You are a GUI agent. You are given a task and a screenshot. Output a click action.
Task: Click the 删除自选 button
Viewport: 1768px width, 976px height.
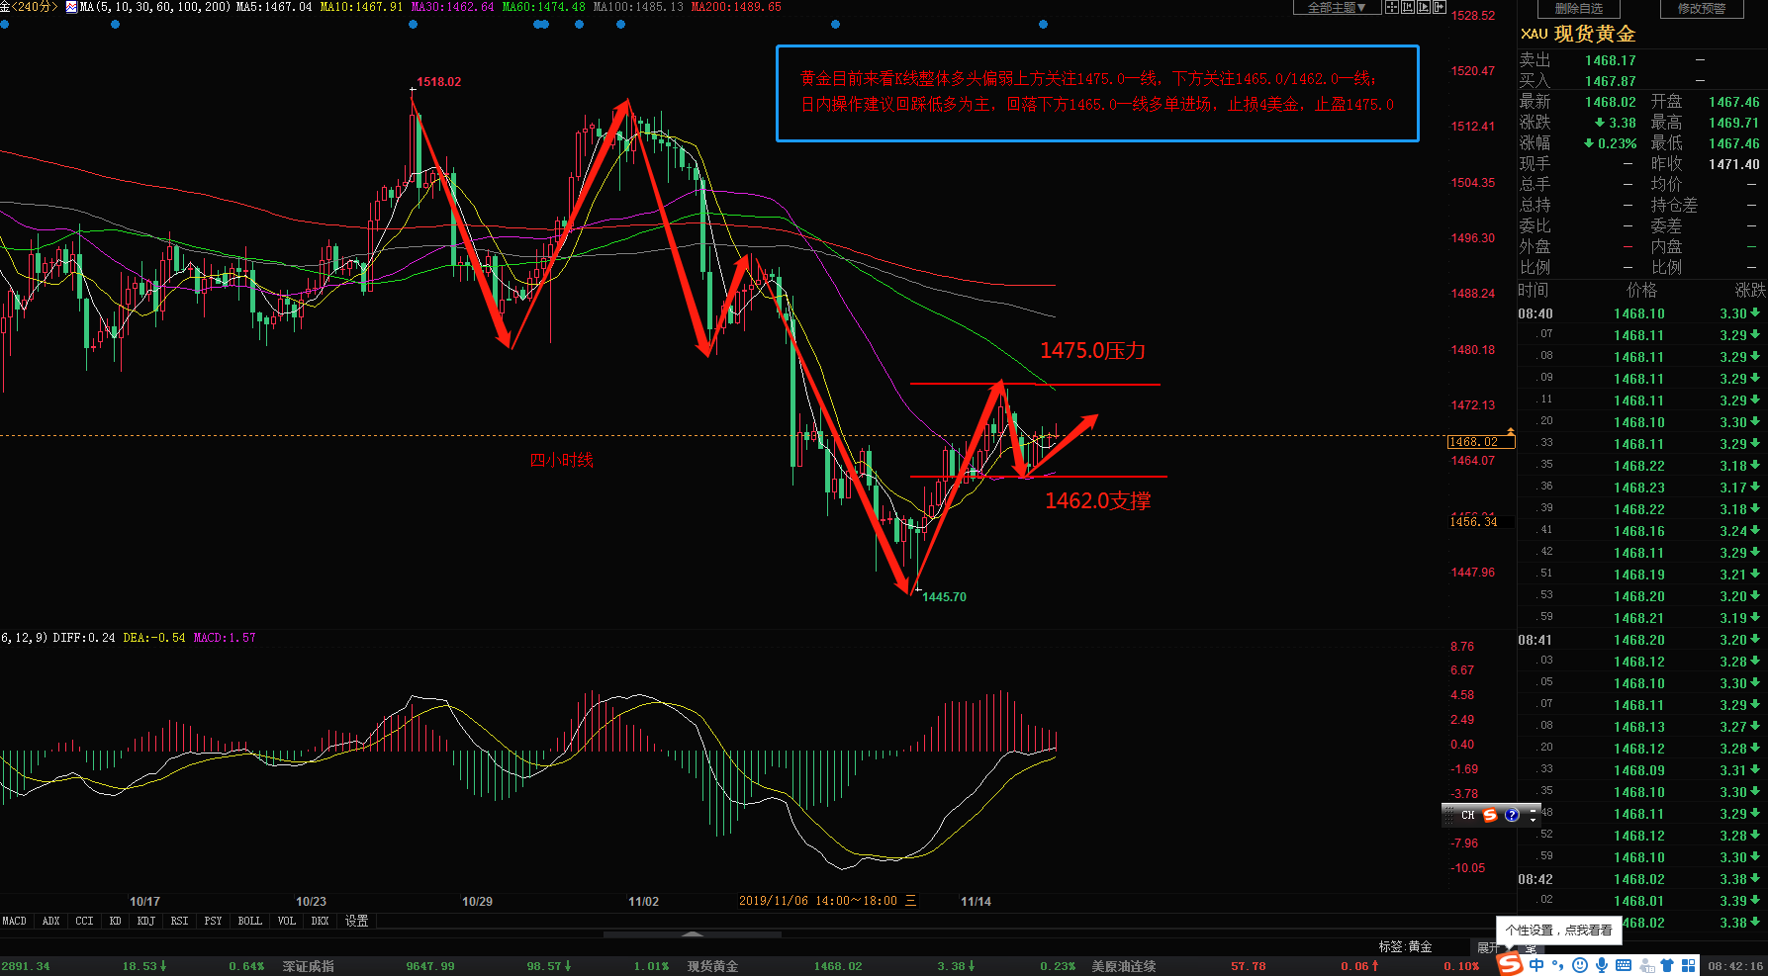point(1579,9)
